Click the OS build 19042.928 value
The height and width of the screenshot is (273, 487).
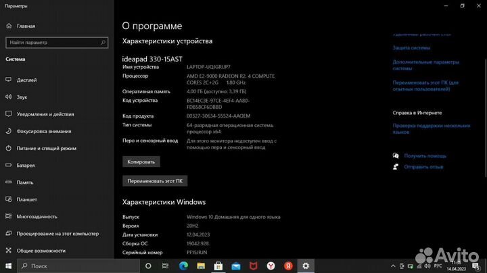[198, 243]
